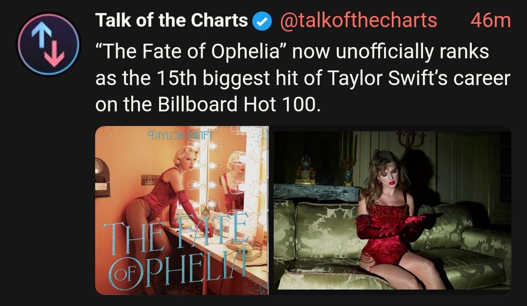Click "Taylor Swift's career" in tweet text
This screenshot has width=527, height=306.
click(419, 78)
